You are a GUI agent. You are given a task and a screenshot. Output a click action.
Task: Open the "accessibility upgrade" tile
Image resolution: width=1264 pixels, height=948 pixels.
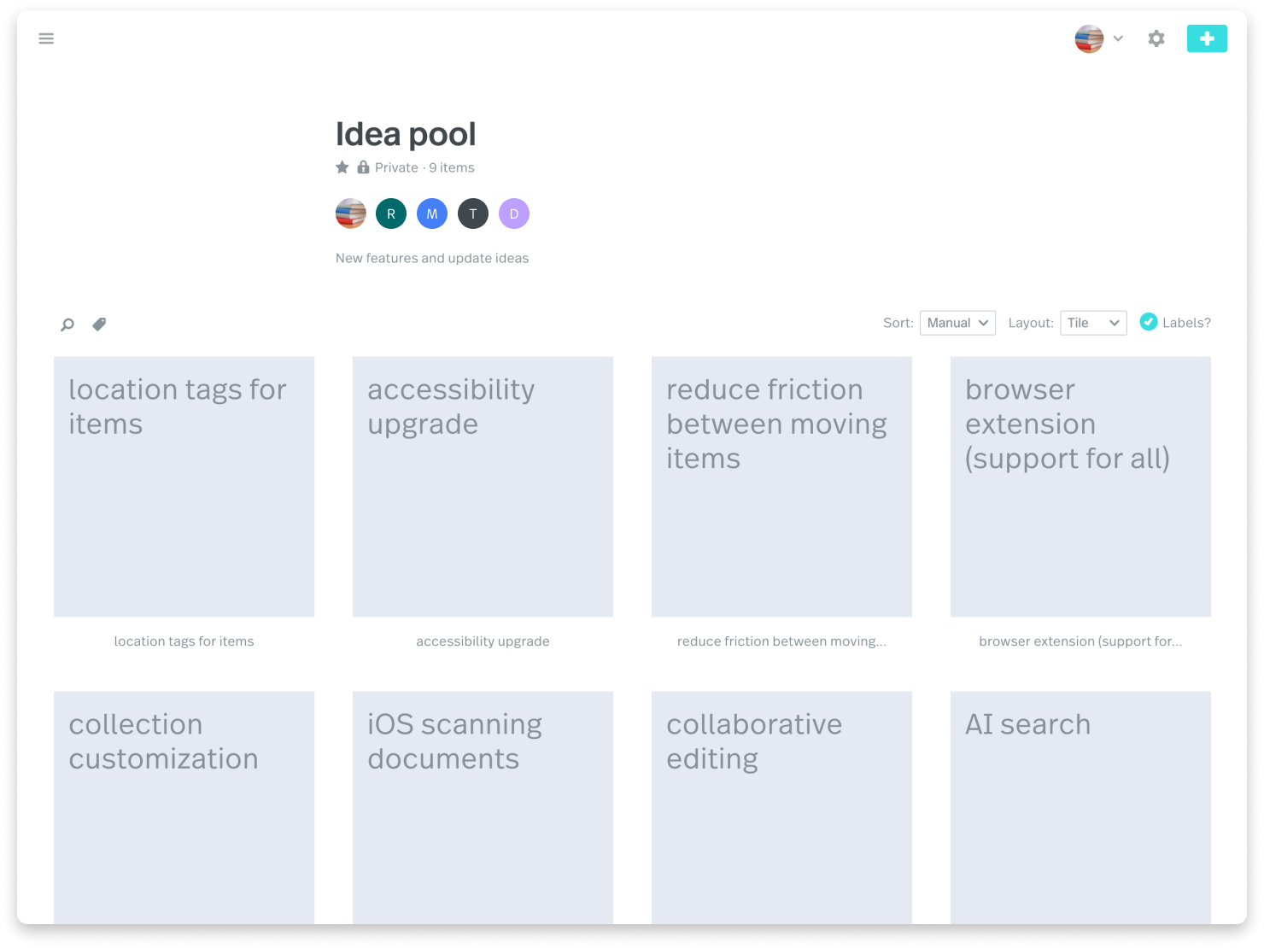483,487
